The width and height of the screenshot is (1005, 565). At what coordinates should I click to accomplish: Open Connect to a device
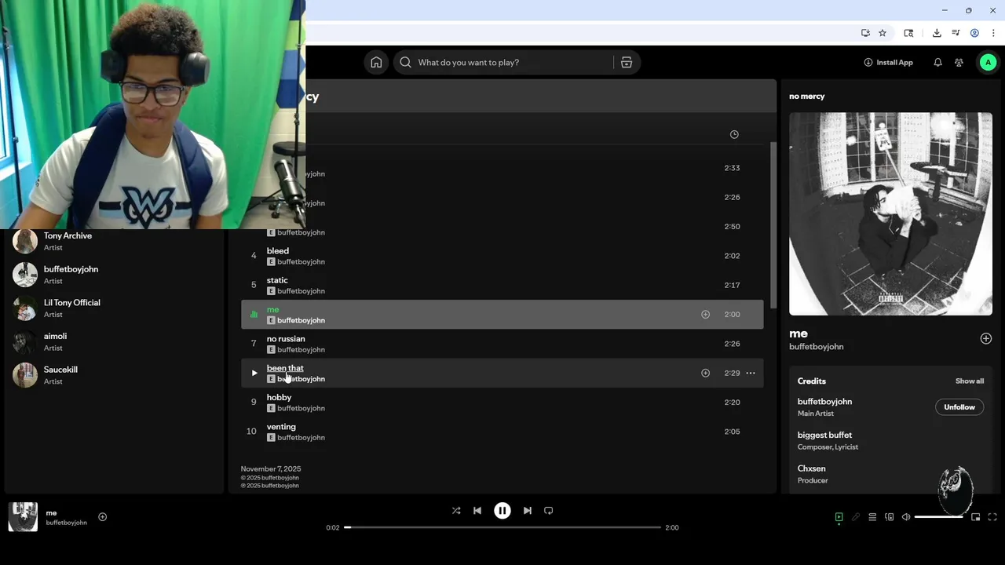pos(890,517)
